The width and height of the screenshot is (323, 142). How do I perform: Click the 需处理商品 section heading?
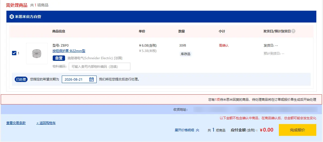(17, 5)
